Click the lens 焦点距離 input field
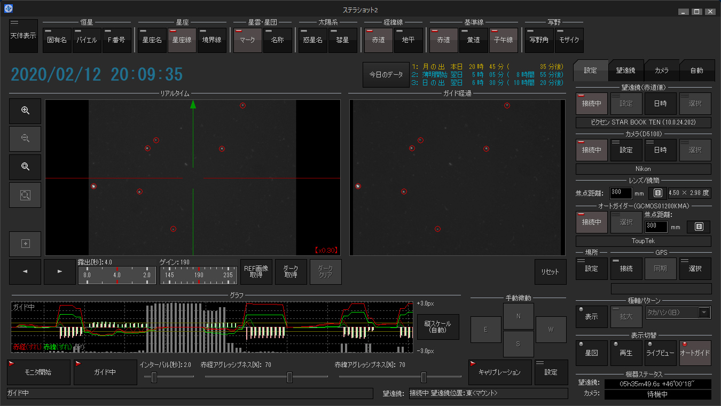The height and width of the screenshot is (406, 721). (x=621, y=193)
